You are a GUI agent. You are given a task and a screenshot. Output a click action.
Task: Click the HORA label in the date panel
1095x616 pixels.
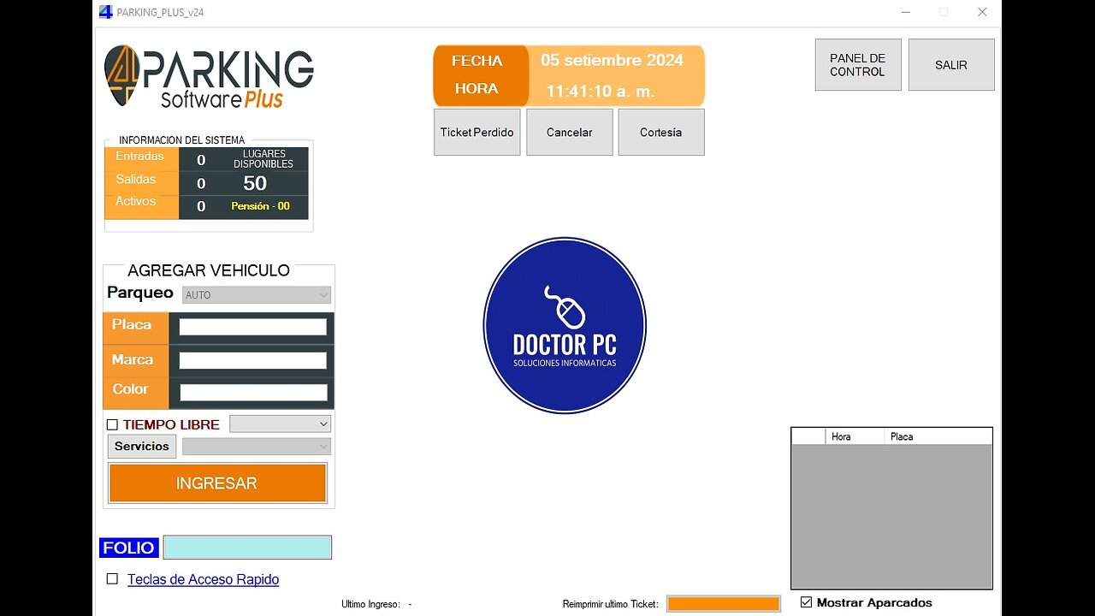[x=476, y=89]
